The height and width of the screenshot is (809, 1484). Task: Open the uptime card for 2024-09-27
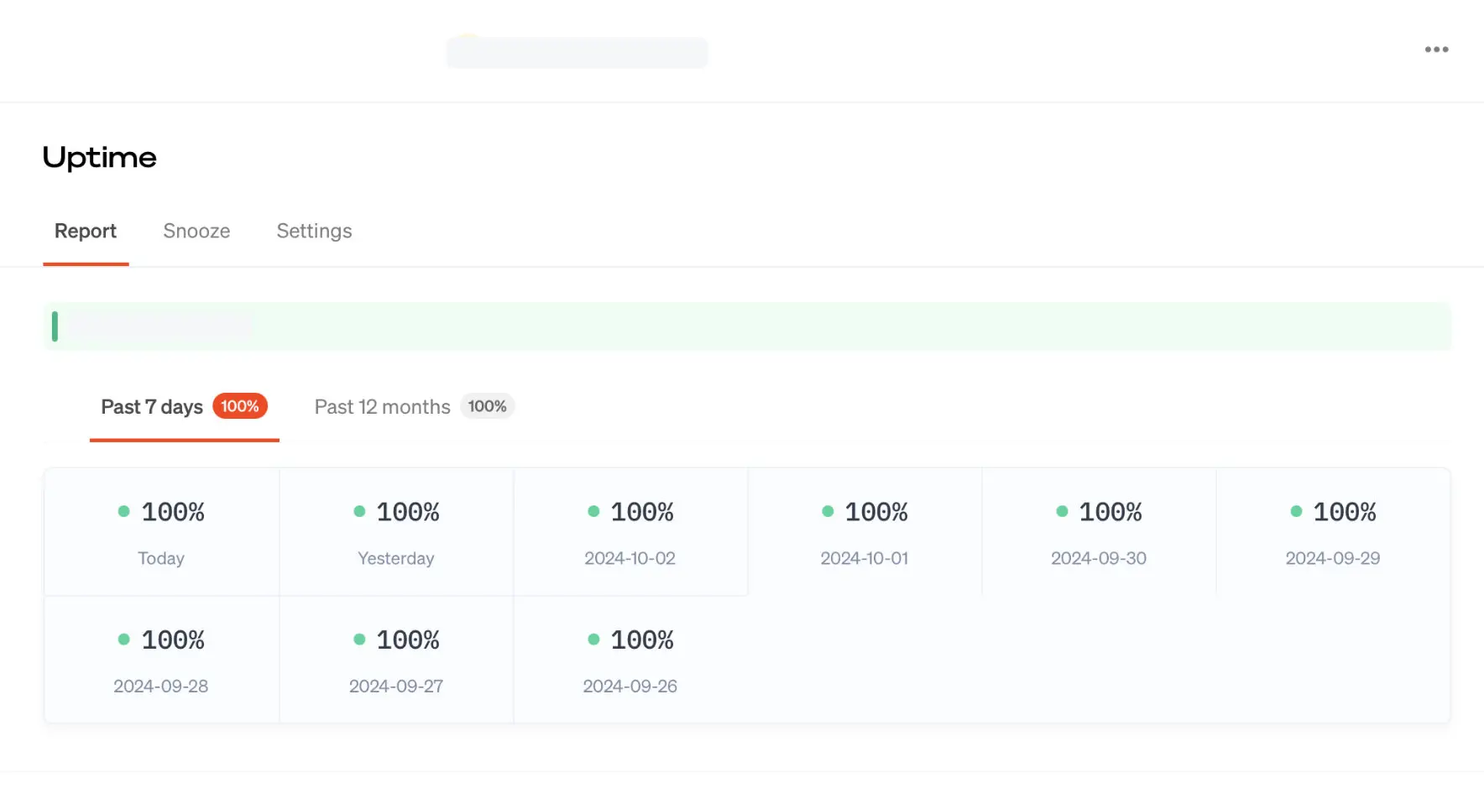(x=396, y=659)
